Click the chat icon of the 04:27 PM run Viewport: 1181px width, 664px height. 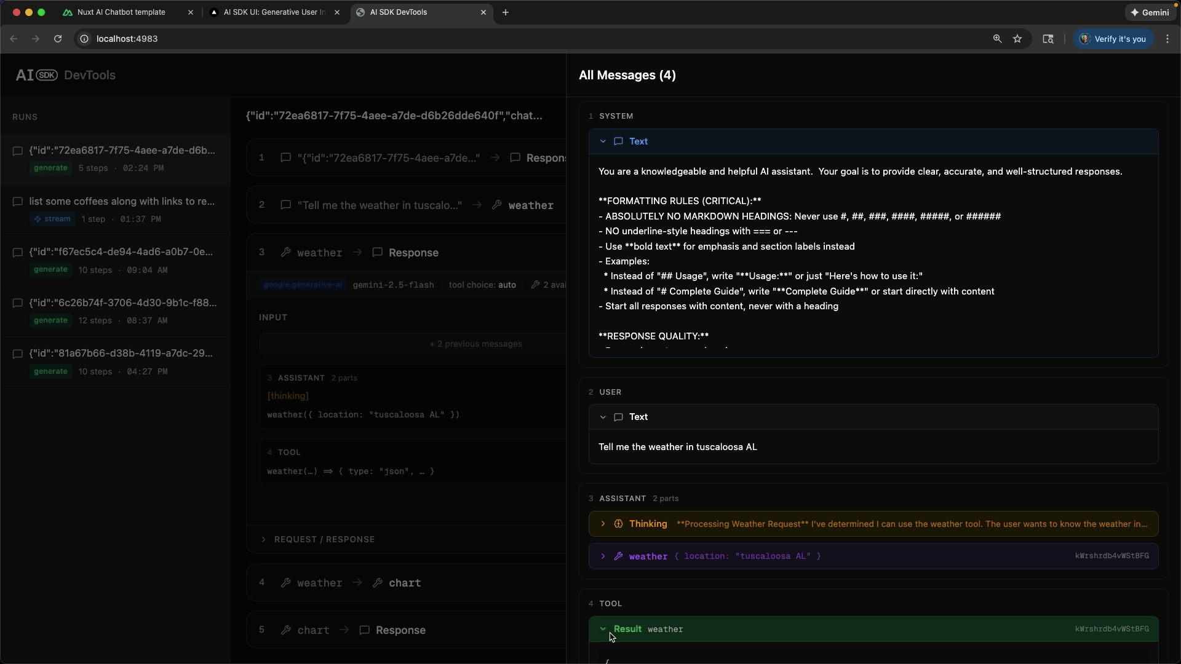point(18,354)
